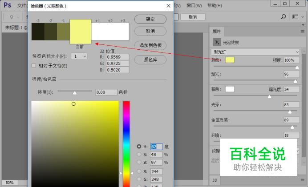308x187 pixels.
Task: Close the color picker dialog
Action: [168, 6]
